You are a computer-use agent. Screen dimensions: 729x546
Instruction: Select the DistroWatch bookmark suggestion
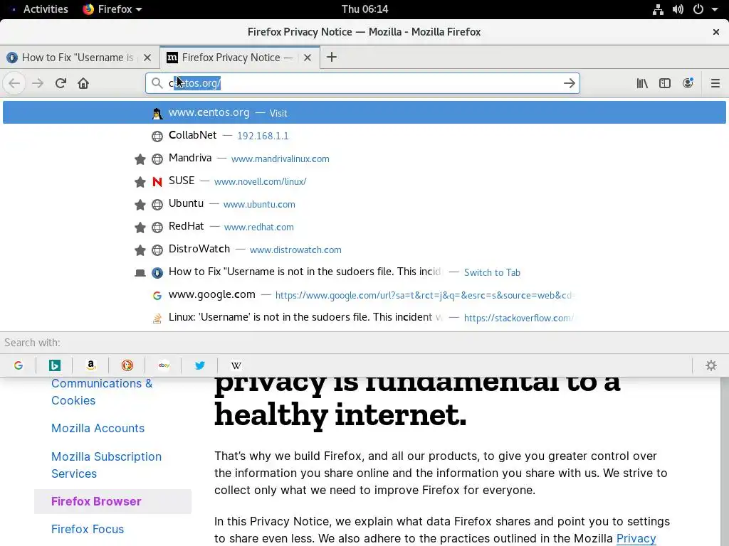pyautogui.click(x=364, y=250)
